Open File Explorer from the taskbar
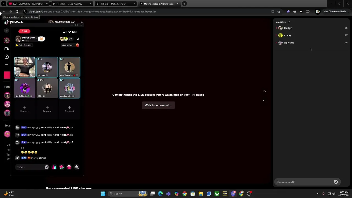352x198 pixels. click(201, 194)
